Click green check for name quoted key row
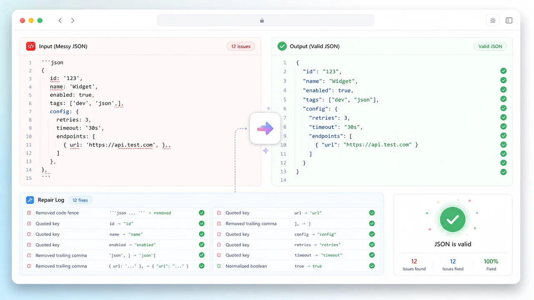534x300 pixels. coord(202,234)
